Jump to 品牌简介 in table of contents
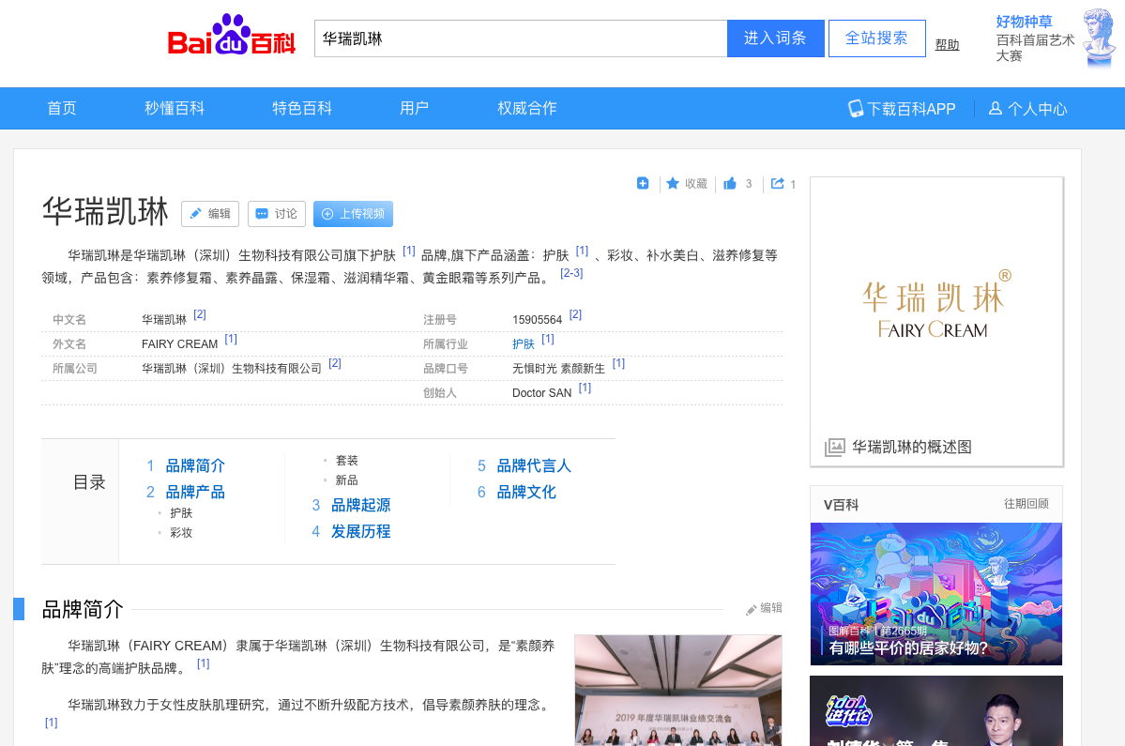The width and height of the screenshot is (1125, 746). coord(195,465)
